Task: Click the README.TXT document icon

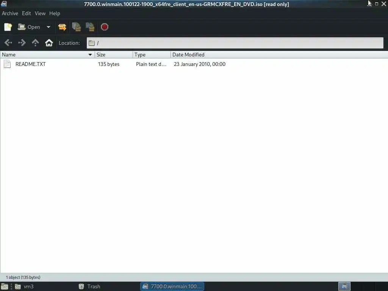Action: click(7, 64)
